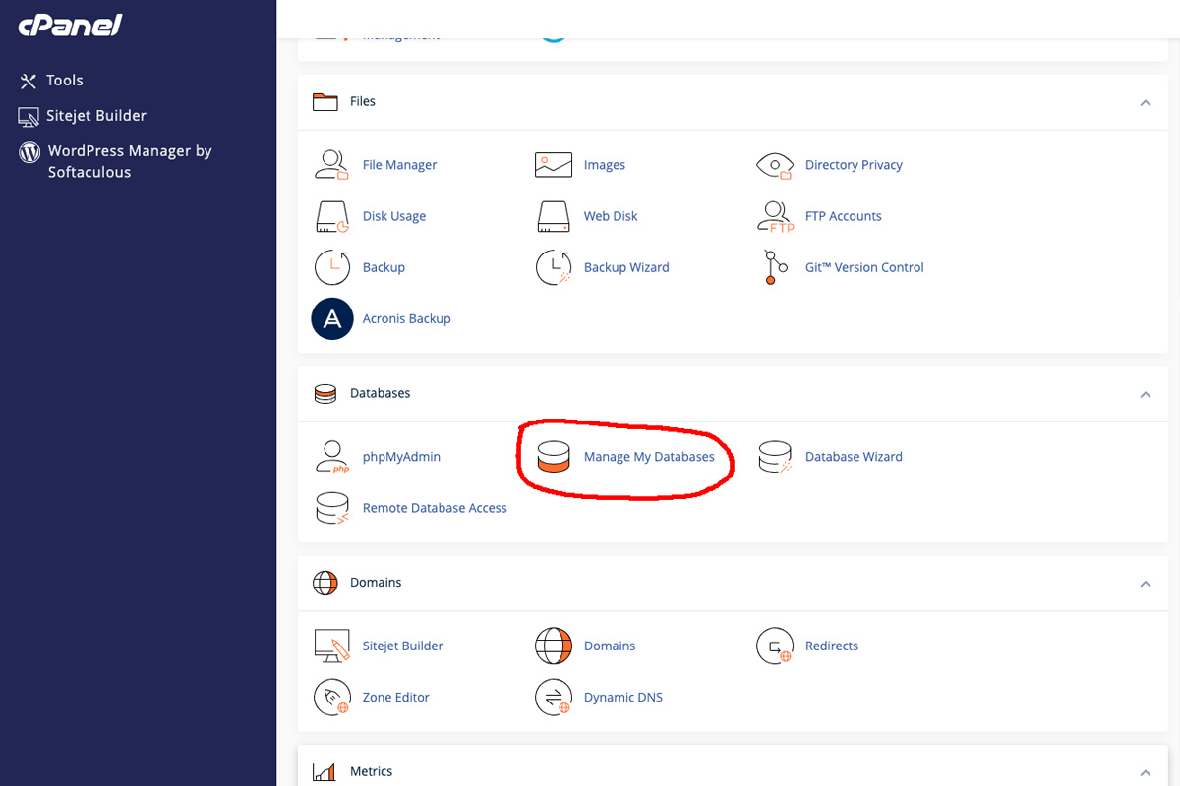Viewport: 1180px width, 786px height.
Task: Click the Sitejet Builder sidebar icon
Action: click(29, 117)
